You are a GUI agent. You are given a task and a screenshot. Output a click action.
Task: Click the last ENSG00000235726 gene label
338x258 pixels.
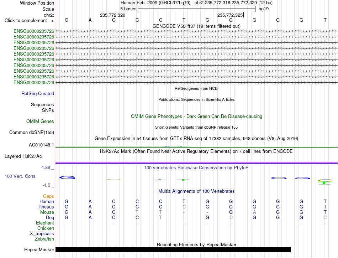(x=34, y=82)
